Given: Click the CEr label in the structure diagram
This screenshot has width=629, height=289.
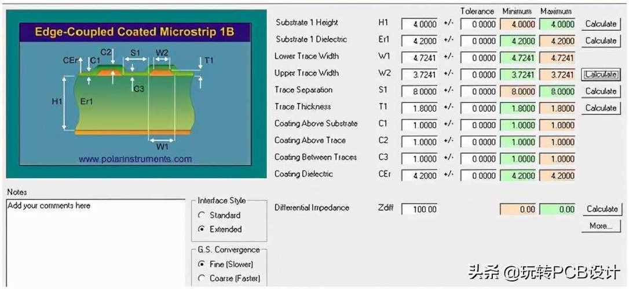Looking at the screenshot, I should (x=69, y=61).
